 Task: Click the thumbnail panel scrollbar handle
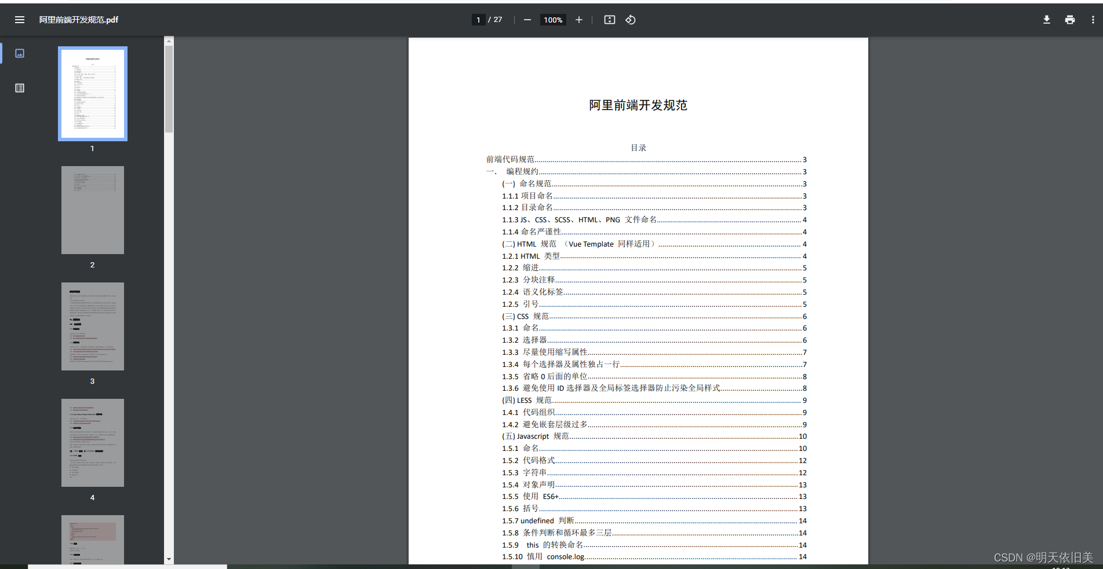(x=169, y=89)
